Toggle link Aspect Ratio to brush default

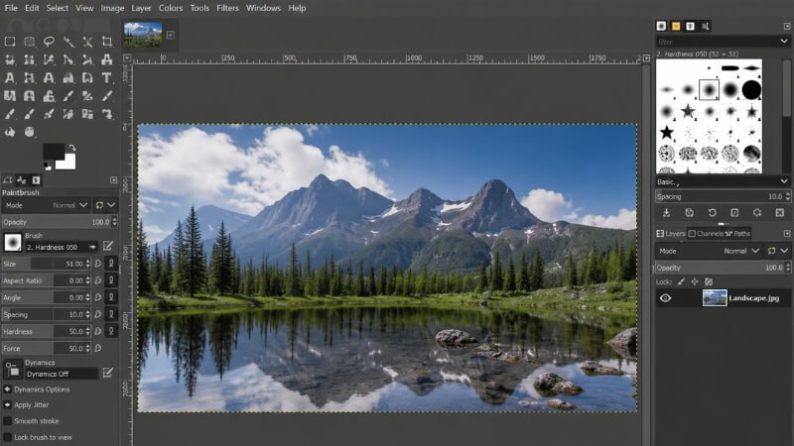[x=111, y=280]
